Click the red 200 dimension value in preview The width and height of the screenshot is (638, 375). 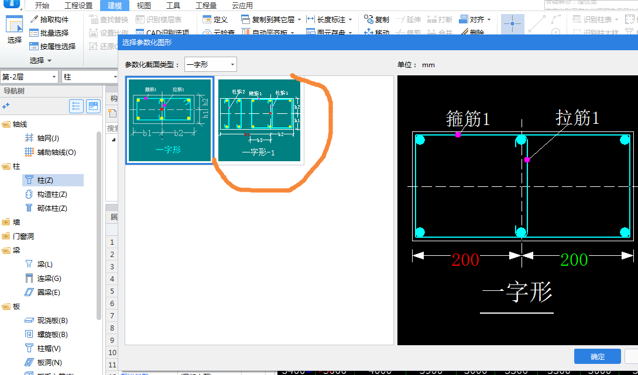(465, 260)
